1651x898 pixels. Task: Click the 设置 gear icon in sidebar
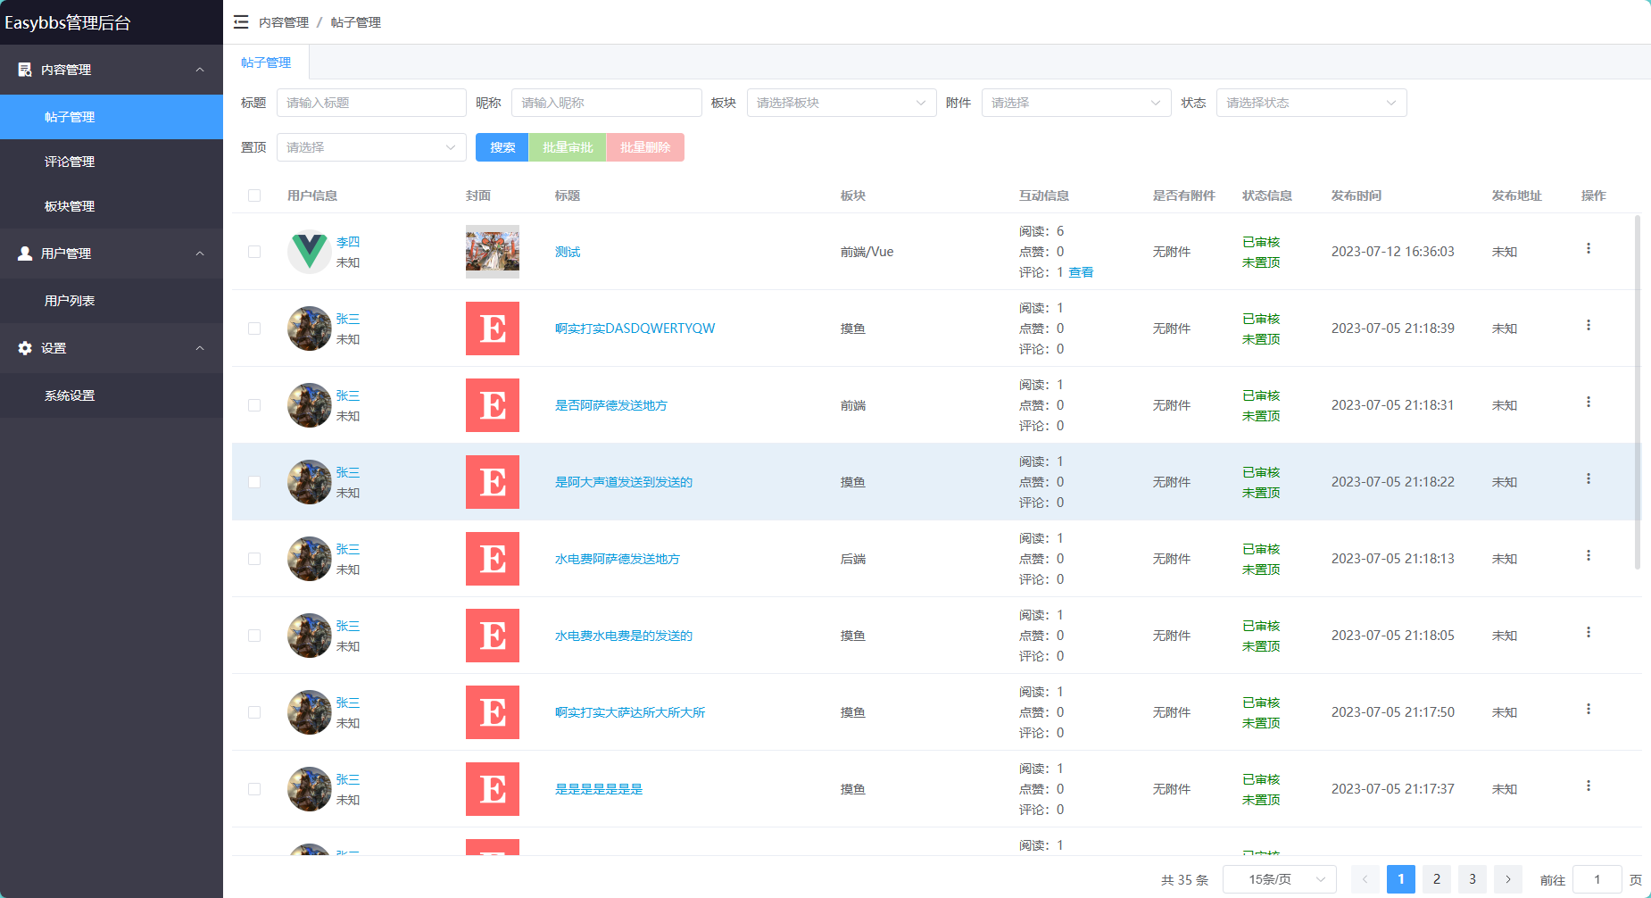click(25, 348)
